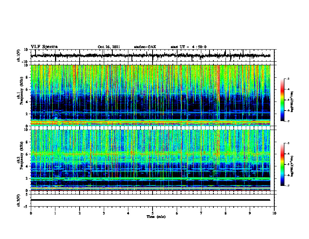Click the "8" kHz tick on ch.1 frequency axis

click(27, 77)
